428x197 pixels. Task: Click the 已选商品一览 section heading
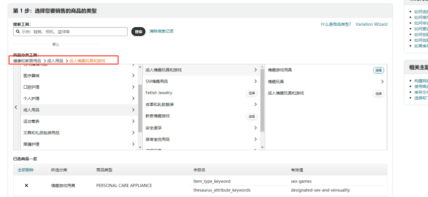[25, 159]
